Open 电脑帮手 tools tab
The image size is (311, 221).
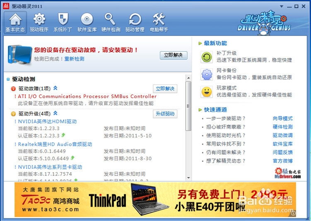(159, 22)
